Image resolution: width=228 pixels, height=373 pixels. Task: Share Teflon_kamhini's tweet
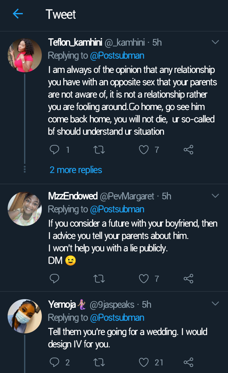click(x=188, y=150)
